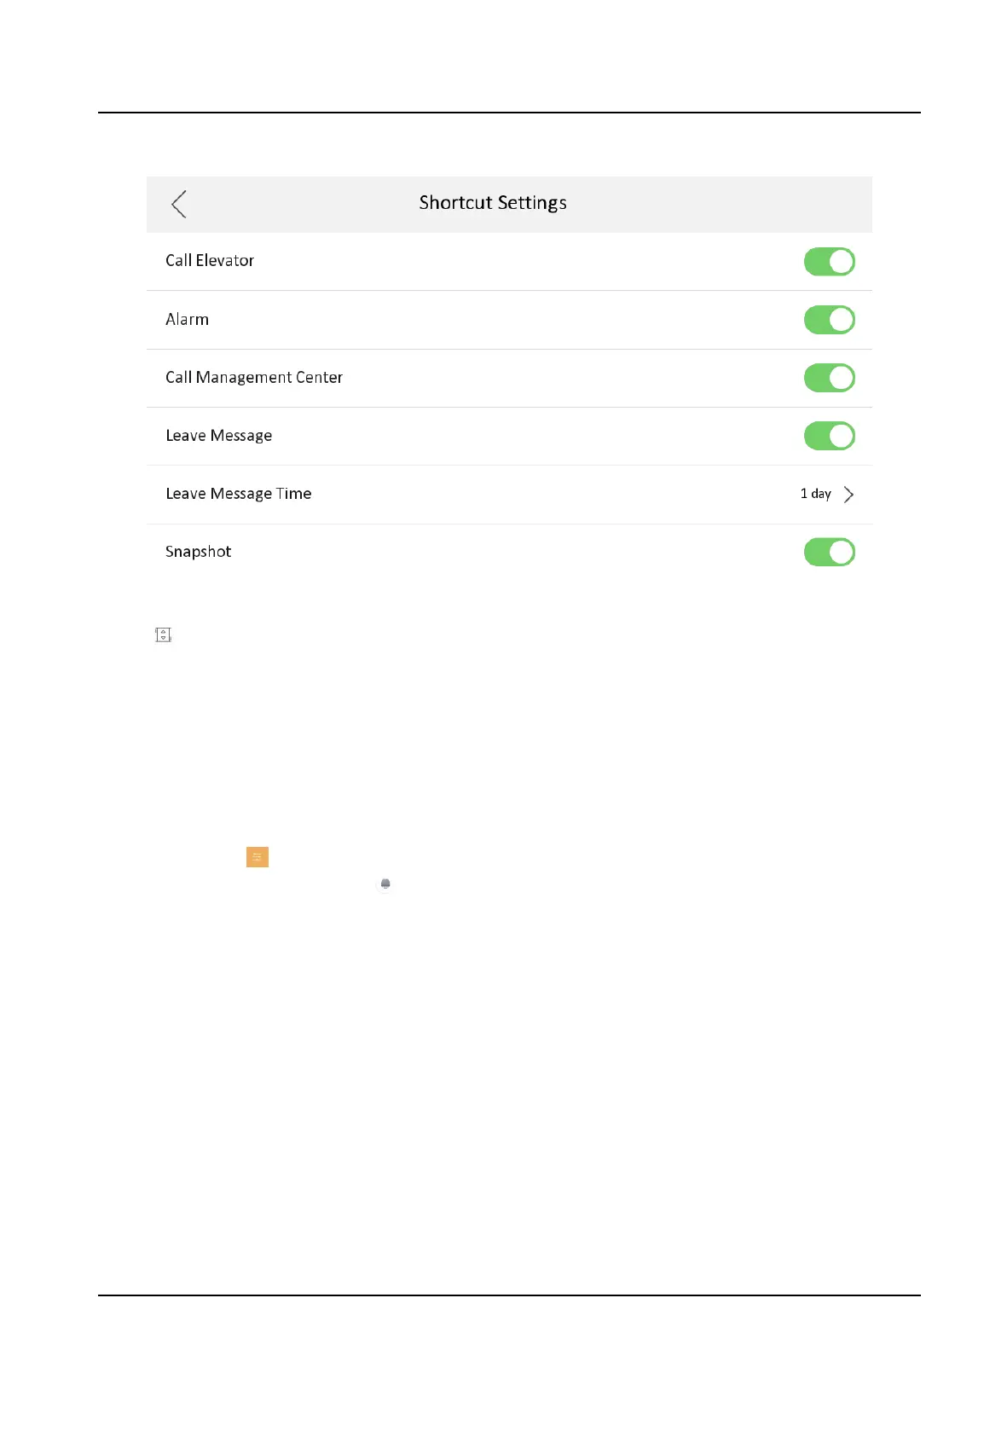Click the Call Management Center label

coord(254,378)
